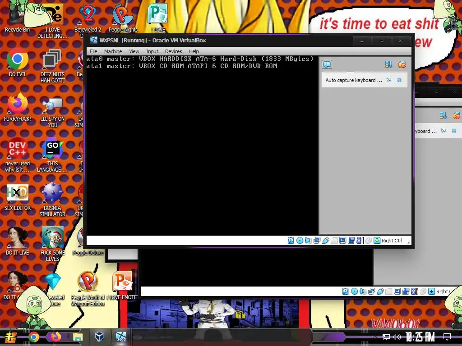Open audio indicator in WXPSNL status bar
The width and height of the screenshot is (462, 346).
point(308,241)
